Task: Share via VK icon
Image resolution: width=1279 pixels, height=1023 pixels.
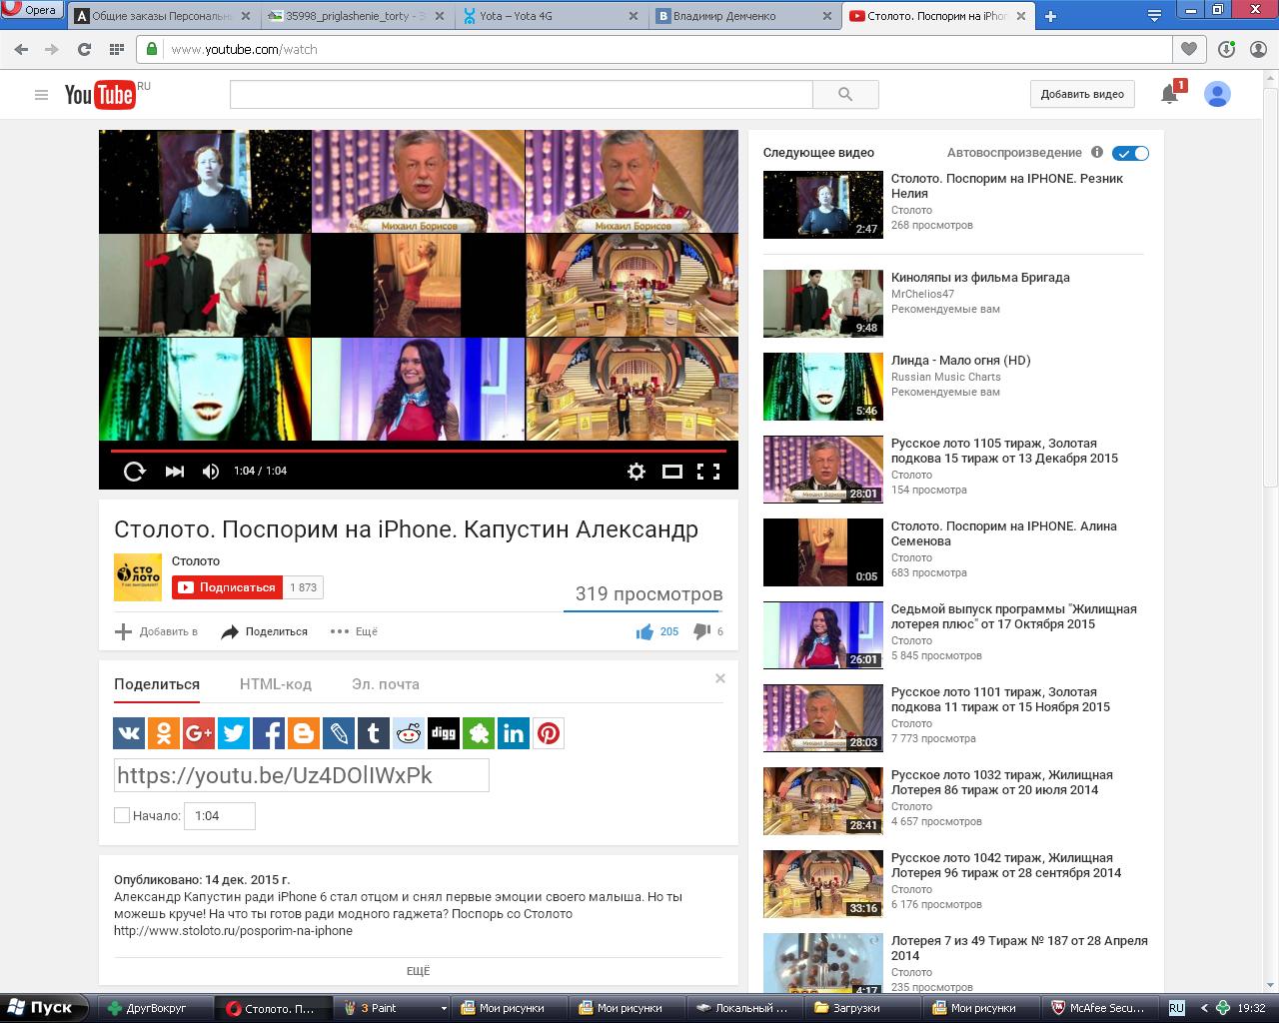Action: (129, 733)
